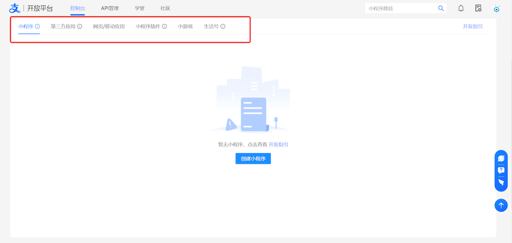Image resolution: width=512 pixels, height=243 pixels.
Task: Open the question-mark help chat icon
Action: click(501, 171)
